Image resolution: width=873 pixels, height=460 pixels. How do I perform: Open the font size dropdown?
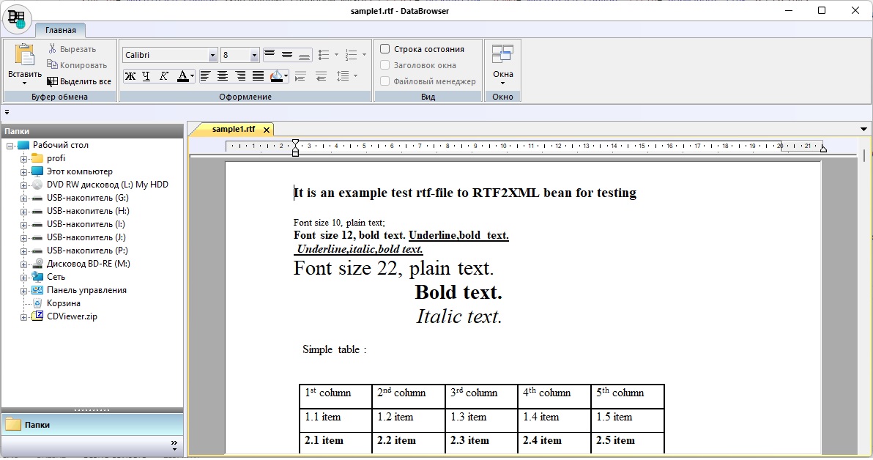pos(254,56)
